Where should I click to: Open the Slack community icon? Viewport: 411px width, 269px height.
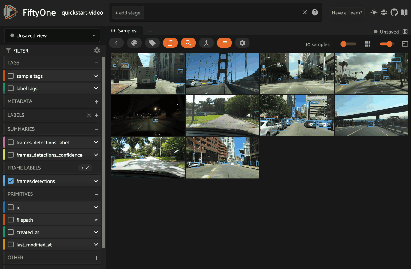384,12
